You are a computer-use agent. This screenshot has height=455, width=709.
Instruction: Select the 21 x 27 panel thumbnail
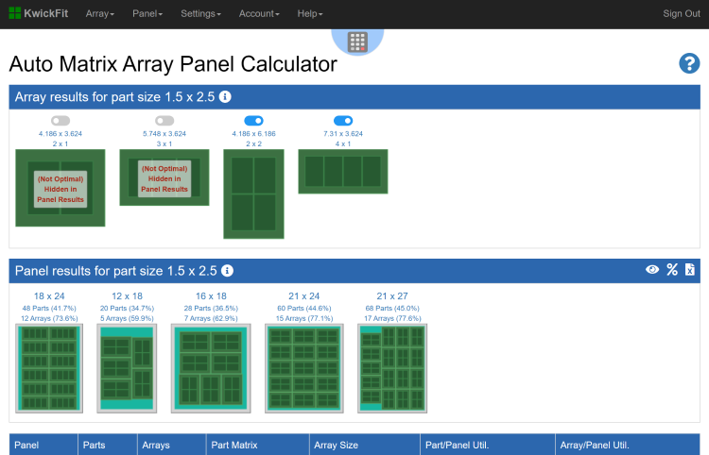(x=392, y=368)
